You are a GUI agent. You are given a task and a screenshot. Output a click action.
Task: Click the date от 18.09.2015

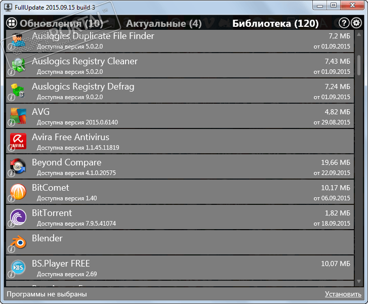tap(332, 224)
